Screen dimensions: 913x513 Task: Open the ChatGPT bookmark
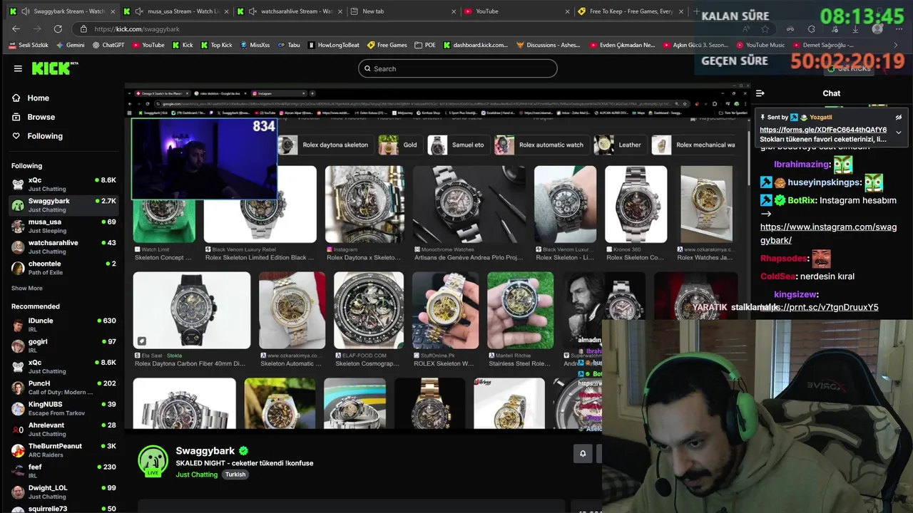(x=108, y=45)
